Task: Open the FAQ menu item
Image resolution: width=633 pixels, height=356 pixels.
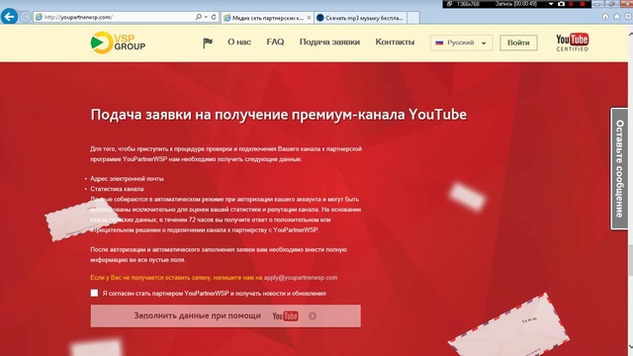Action: (x=275, y=42)
